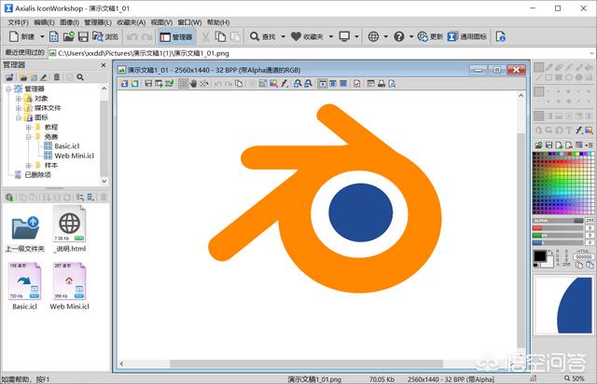Click the document info icon in toolbar
The image size is (597, 384).
tap(501, 36)
